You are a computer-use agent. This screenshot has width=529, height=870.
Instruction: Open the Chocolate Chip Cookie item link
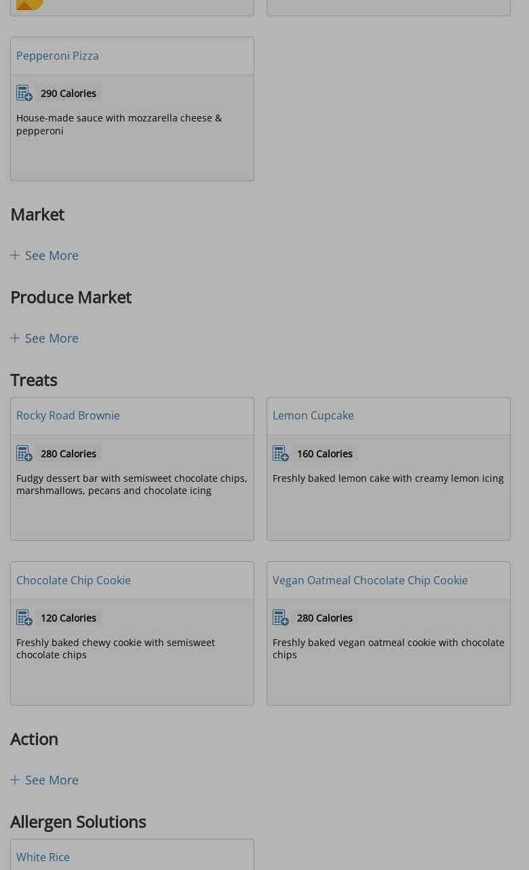tap(73, 580)
